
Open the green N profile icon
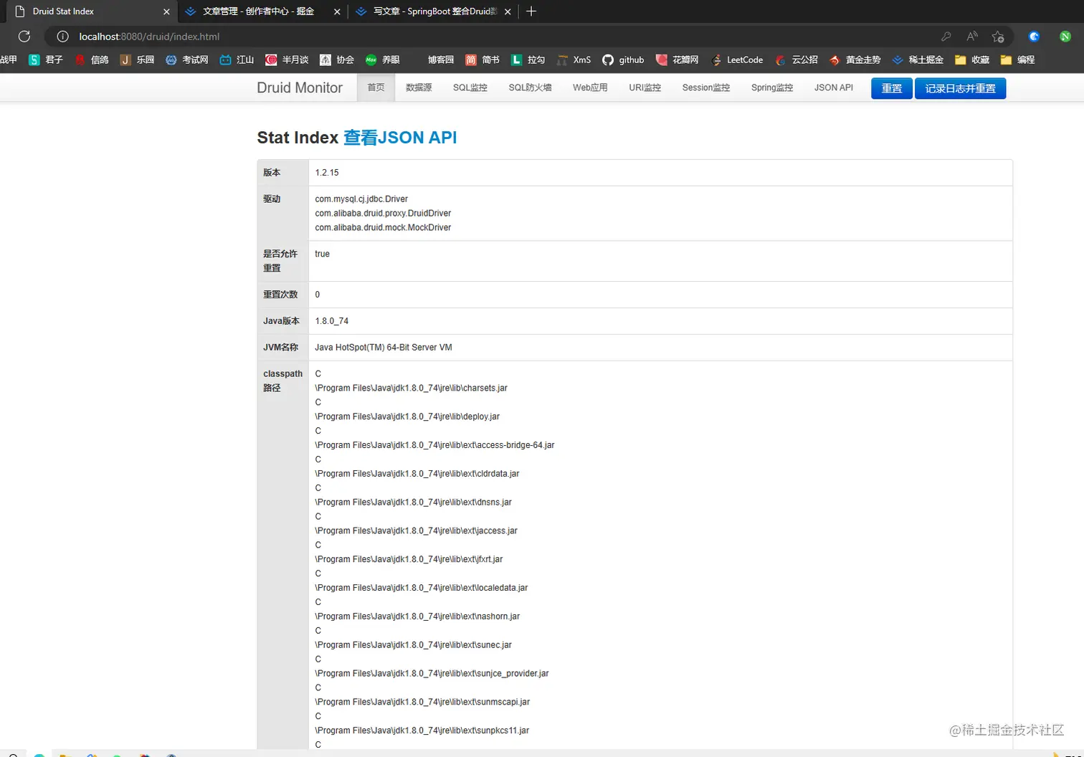1065,37
